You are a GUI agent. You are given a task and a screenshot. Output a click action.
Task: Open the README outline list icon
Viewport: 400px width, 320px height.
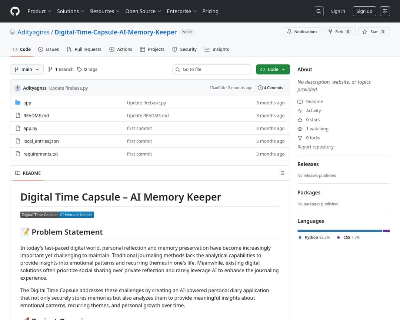coord(281,173)
